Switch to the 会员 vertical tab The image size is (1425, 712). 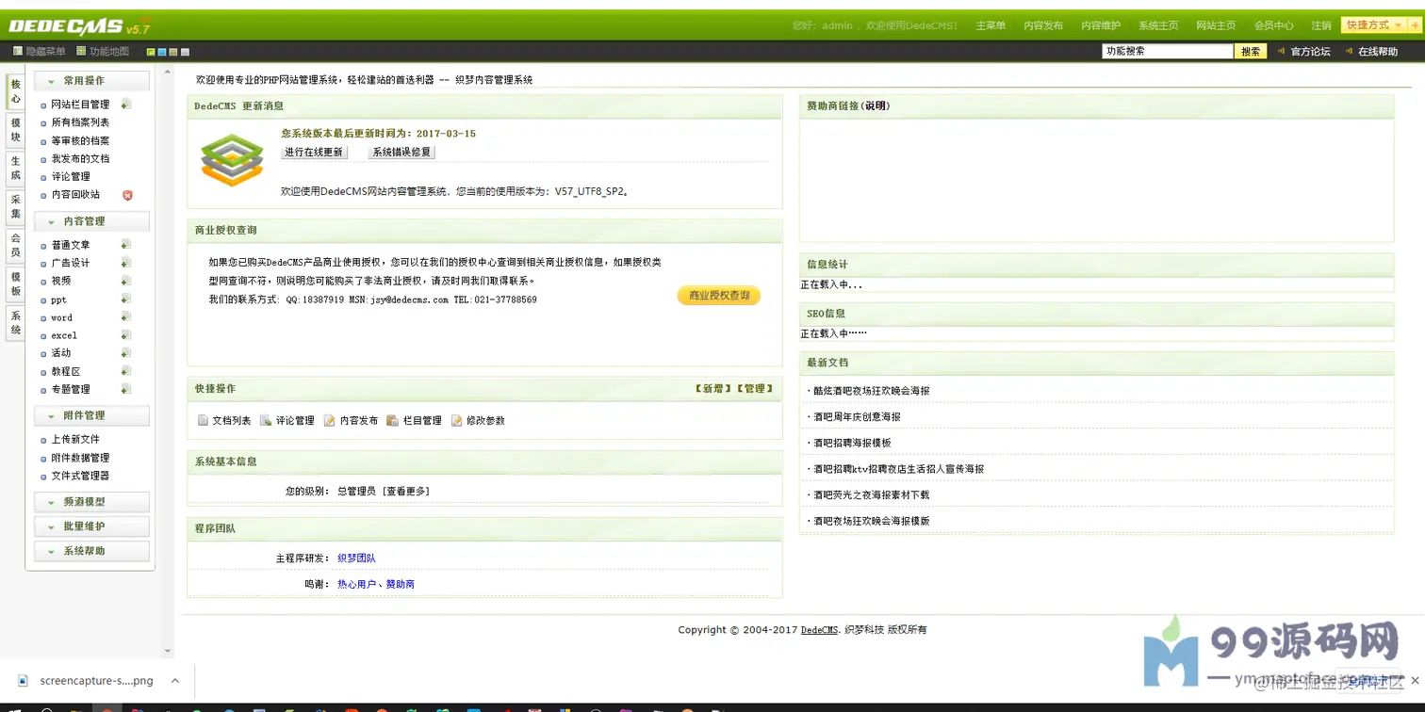point(15,246)
